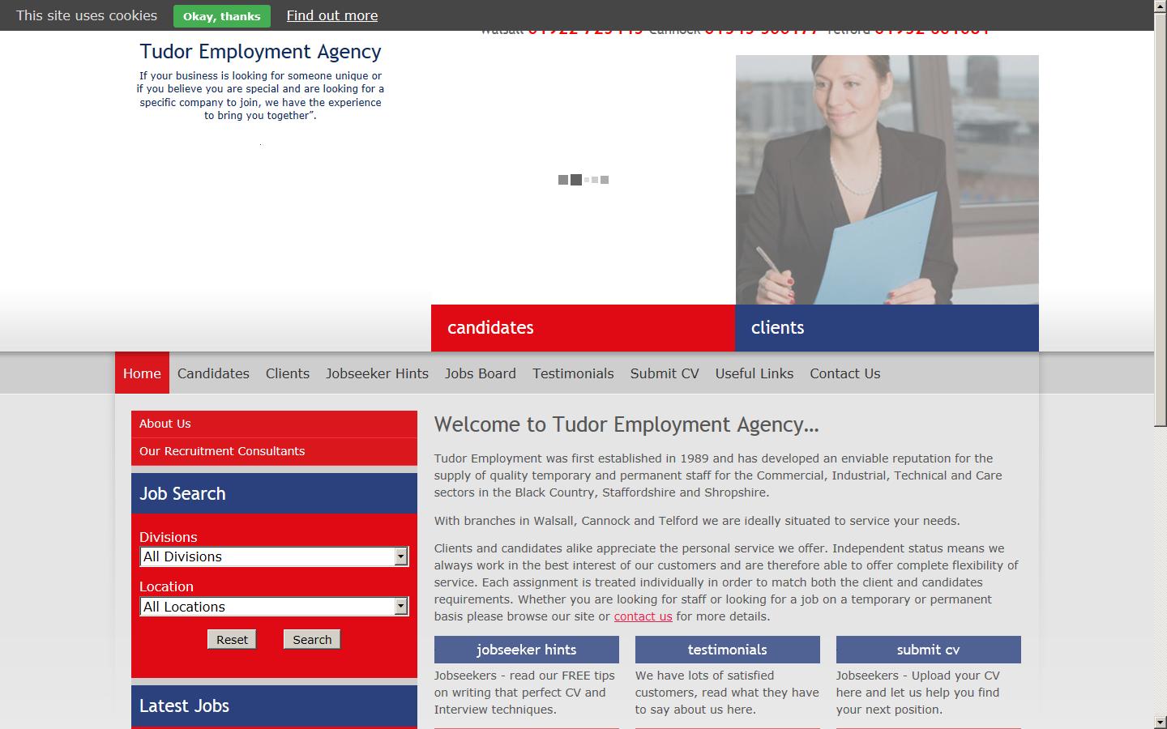The height and width of the screenshot is (729, 1167).
Task: Open the Submit CV navigation item
Action: pos(664,373)
